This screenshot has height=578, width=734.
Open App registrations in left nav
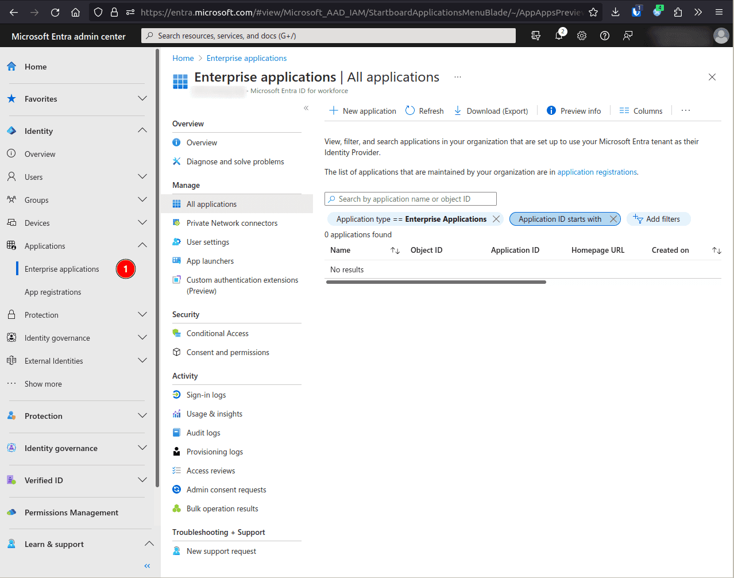click(53, 292)
